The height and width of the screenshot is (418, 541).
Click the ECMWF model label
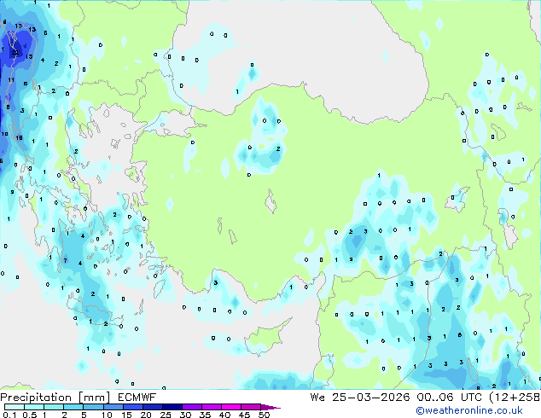coord(137,398)
